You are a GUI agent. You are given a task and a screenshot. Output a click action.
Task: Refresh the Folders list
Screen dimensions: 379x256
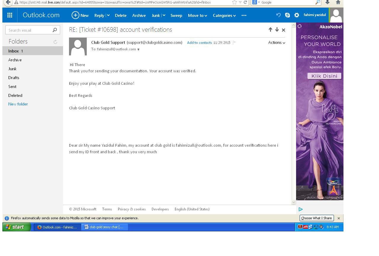click(x=55, y=42)
